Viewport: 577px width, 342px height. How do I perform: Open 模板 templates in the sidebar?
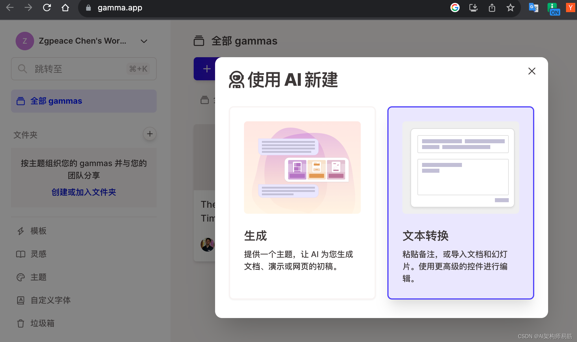coord(38,231)
